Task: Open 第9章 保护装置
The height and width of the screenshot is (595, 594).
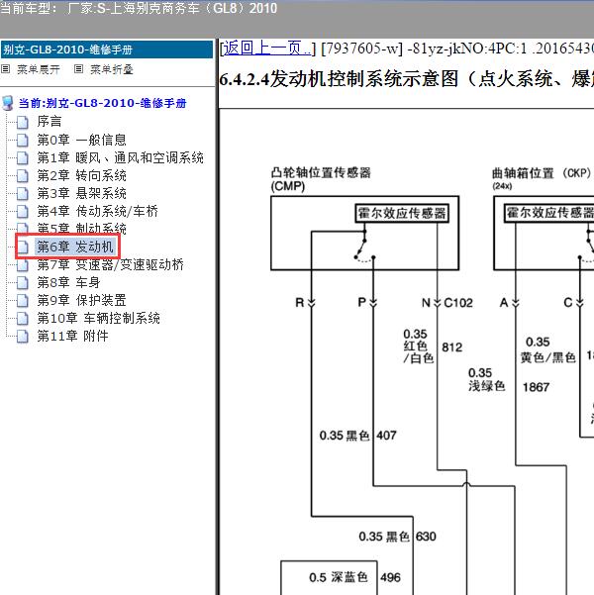Action: point(81,300)
